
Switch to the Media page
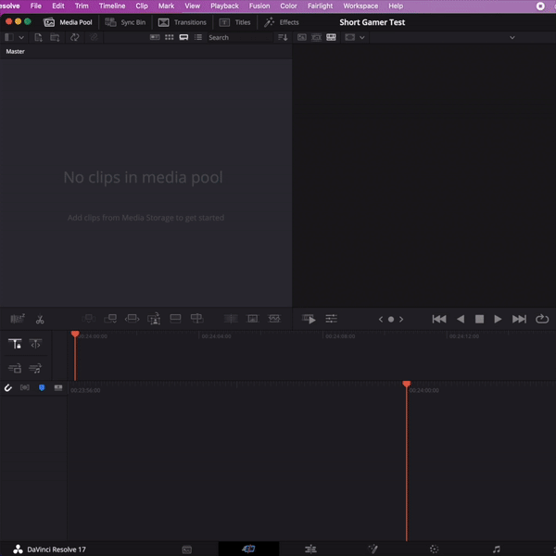coord(186,550)
